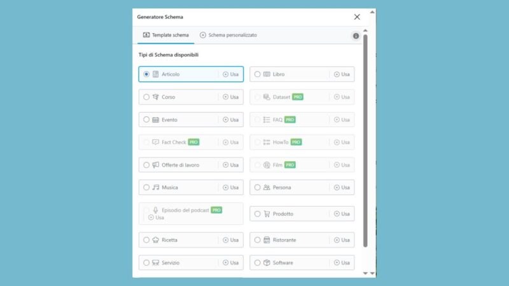
Task: Click the Offerte di lavoro megaphone icon
Action: click(156, 165)
